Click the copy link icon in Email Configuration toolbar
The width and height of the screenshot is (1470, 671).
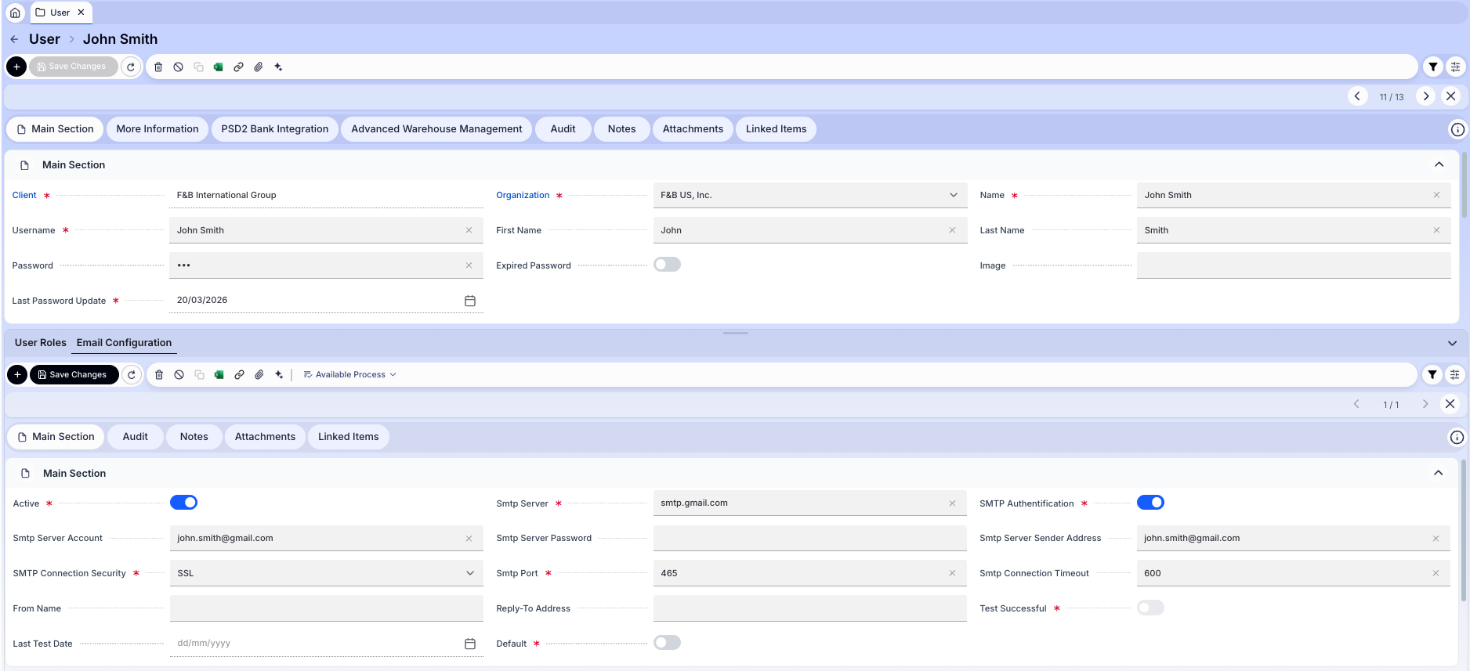[x=239, y=375]
